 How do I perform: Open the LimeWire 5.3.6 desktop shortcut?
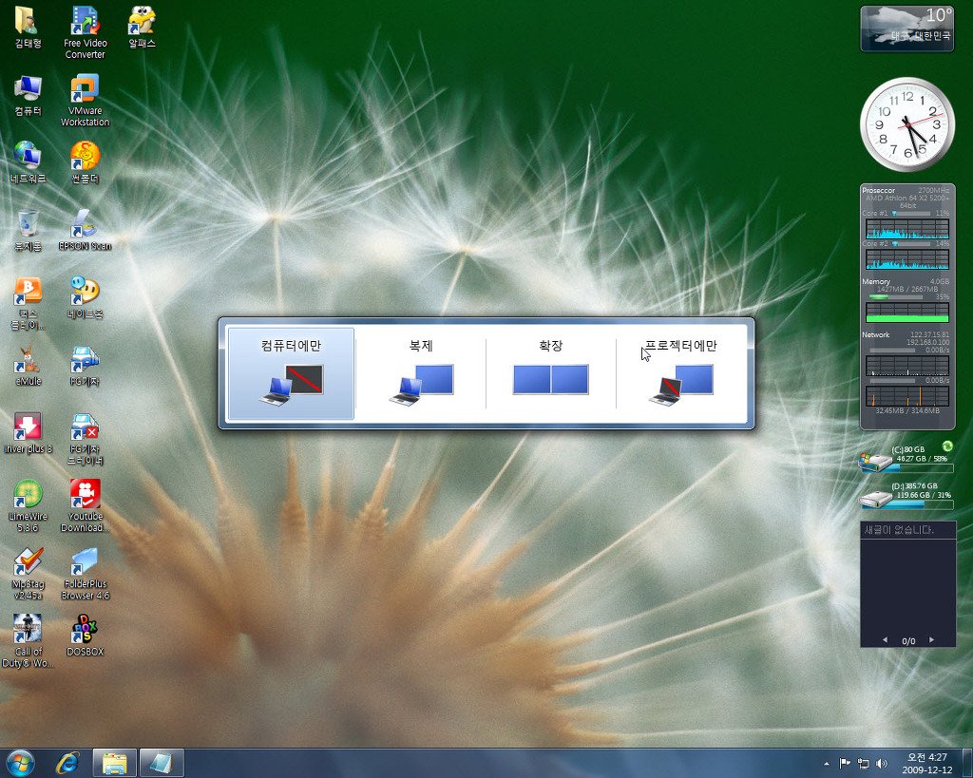coord(28,495)
